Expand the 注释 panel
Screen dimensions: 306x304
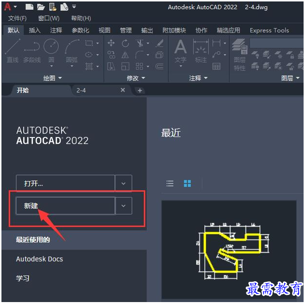click(198, 78)
